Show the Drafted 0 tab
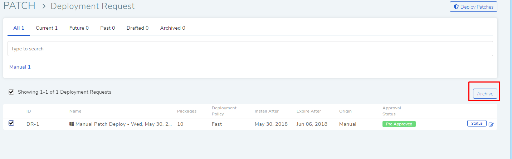Image resolution: width=512 pixels, height=159 pixels. pyautogui.click(x=137, y=28)
